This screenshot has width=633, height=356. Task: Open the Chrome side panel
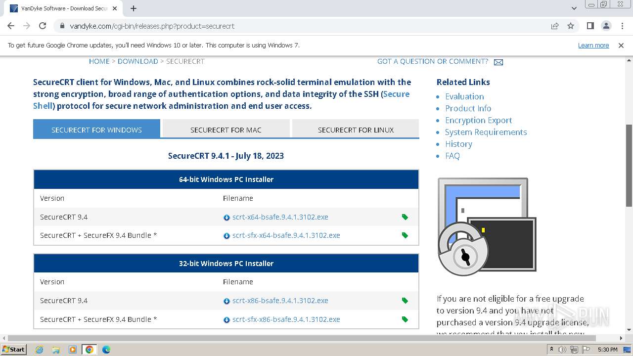click(x=590, y=26)
